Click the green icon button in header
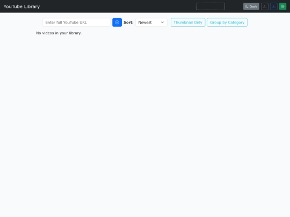The height and width of the screenshot is (217, 290). click(282, 6)
